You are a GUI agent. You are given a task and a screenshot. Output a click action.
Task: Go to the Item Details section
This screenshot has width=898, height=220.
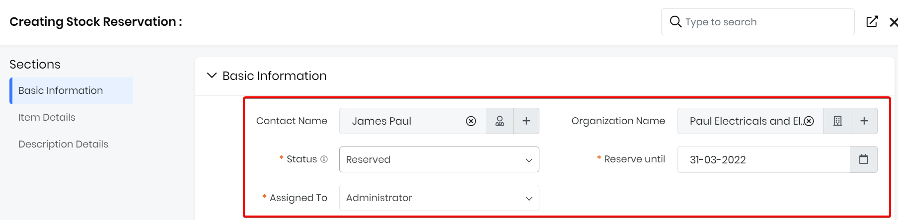click(47, 118)
